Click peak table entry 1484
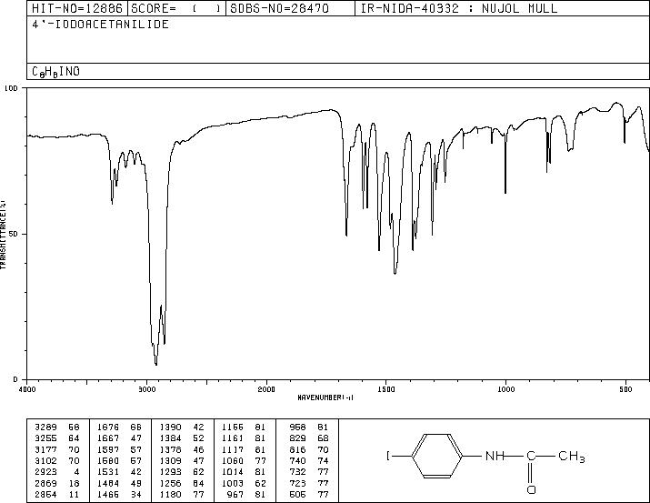The image size is (650, 503). 119,483
